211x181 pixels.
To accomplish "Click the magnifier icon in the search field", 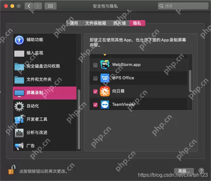I will pos(161,6).
